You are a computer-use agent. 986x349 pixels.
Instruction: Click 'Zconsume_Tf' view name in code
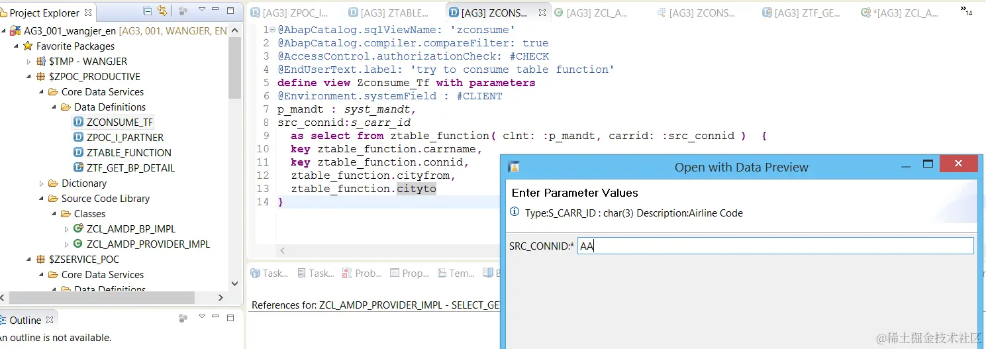click(x=393, y=83)
